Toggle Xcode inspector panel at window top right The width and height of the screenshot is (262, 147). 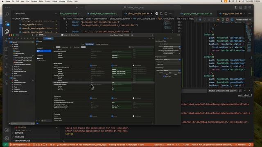[x=178, y=35]
